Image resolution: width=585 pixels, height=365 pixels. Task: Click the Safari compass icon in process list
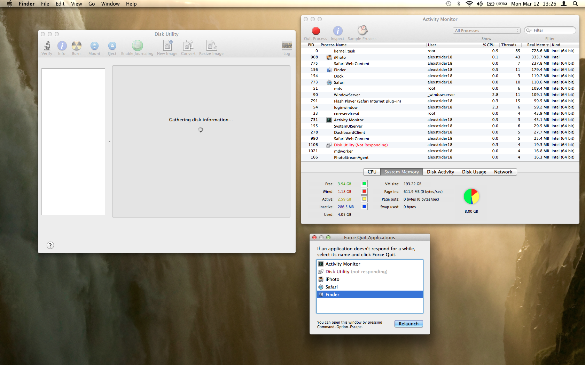329,82
